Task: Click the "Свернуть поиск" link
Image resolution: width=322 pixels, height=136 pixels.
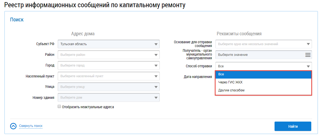Action: click(31, 126)
